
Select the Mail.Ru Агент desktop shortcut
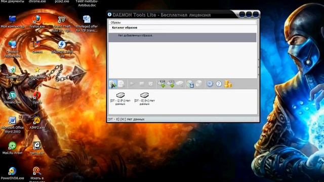(x=12, y=148)
